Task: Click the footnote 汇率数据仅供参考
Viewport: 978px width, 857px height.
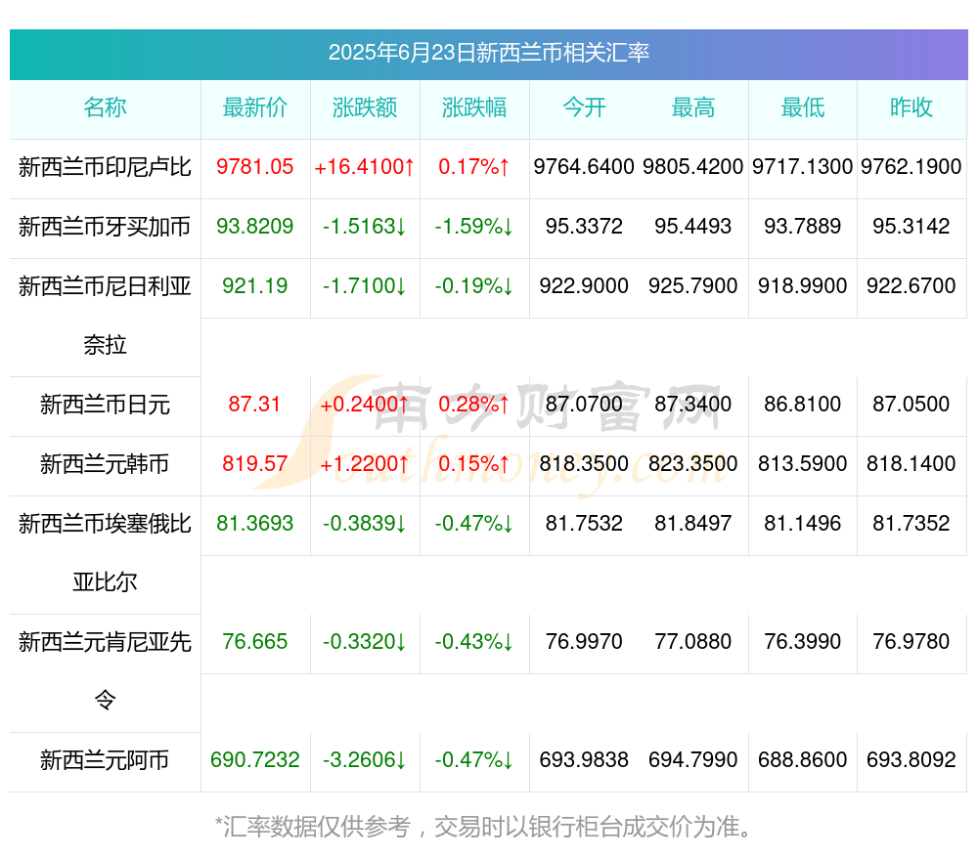Action: (316, 827)
